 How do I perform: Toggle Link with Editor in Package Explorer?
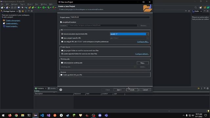[23, 11]
